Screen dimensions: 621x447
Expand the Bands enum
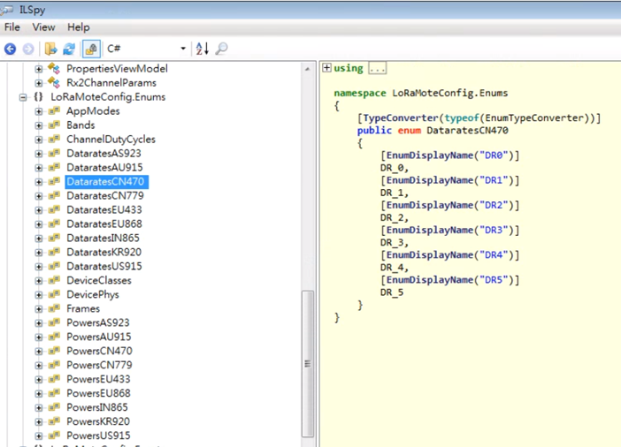pyautogui.click(x=39, y=125)
